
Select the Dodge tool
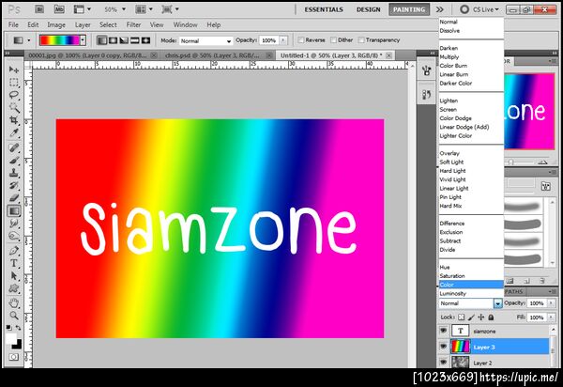[x=14, y=236]
